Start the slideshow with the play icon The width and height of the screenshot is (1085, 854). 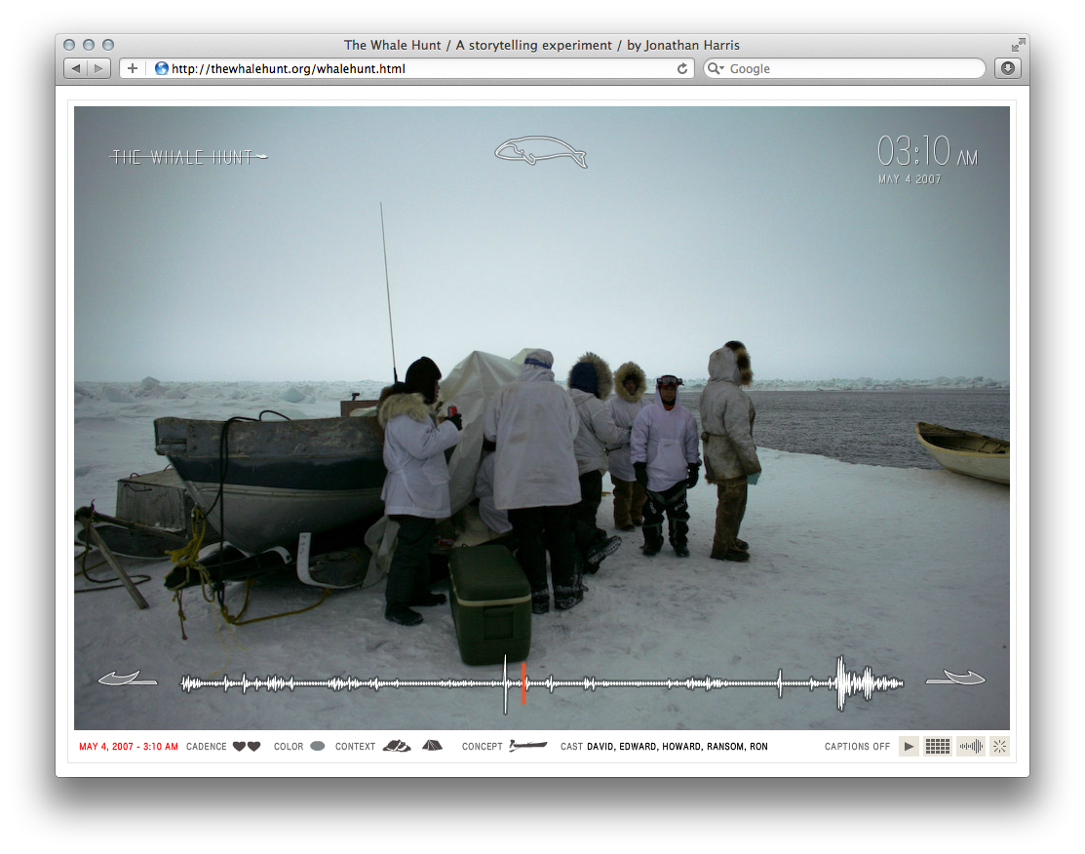tap(909, 746)
